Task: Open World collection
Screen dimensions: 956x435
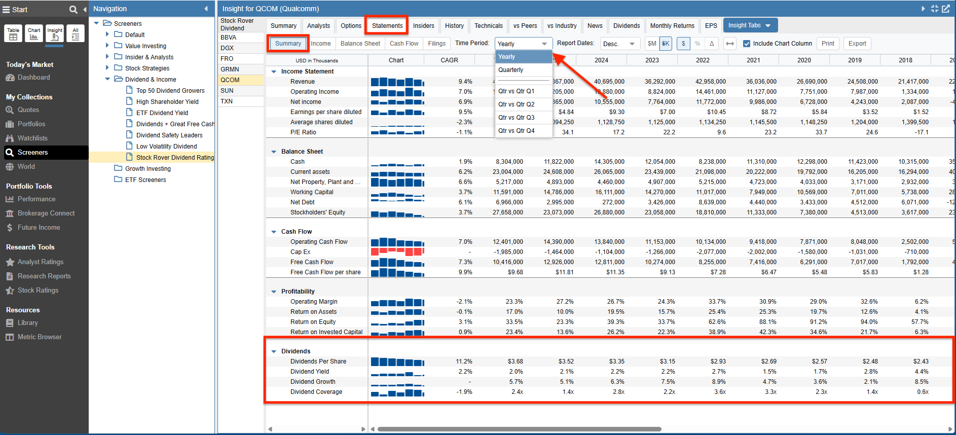Action: (x=26, y=167)
